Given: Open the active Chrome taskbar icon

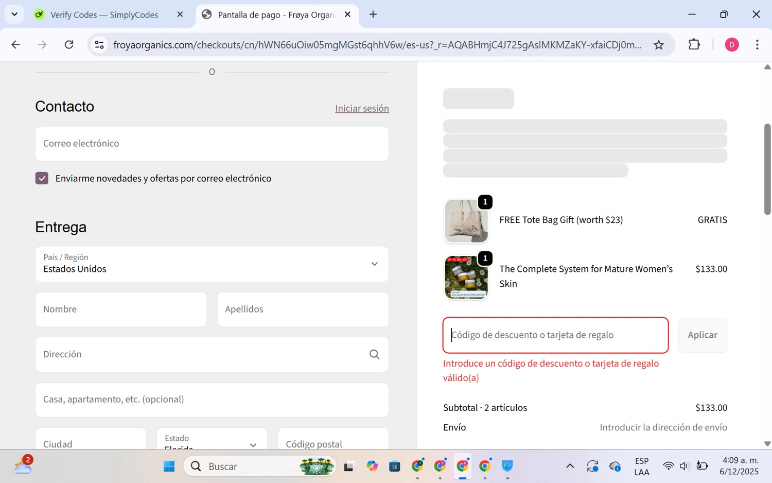Looking at the screenshot, I should 462,467.
